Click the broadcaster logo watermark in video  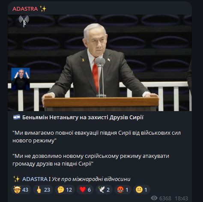tap(24, 21)
